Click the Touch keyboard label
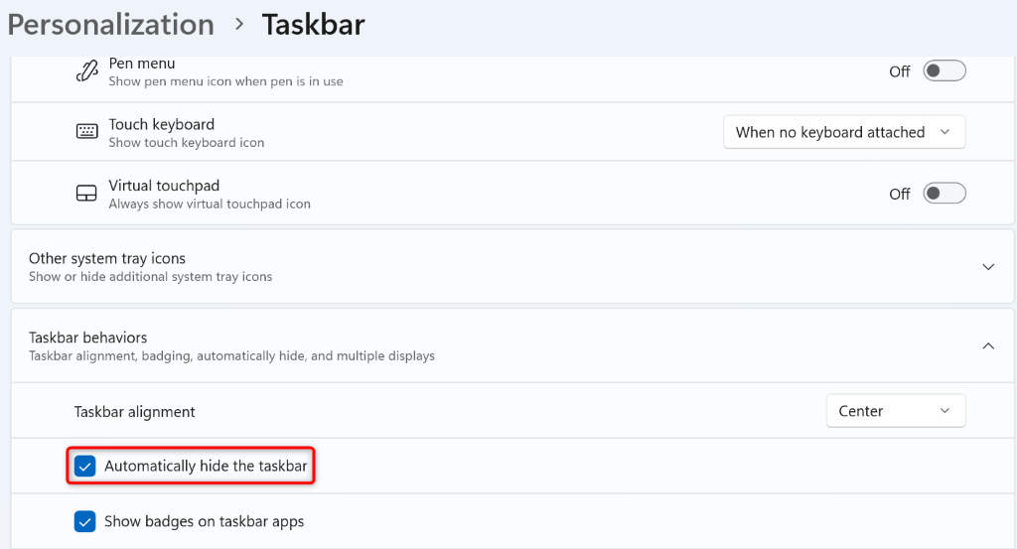 point(162,124)
